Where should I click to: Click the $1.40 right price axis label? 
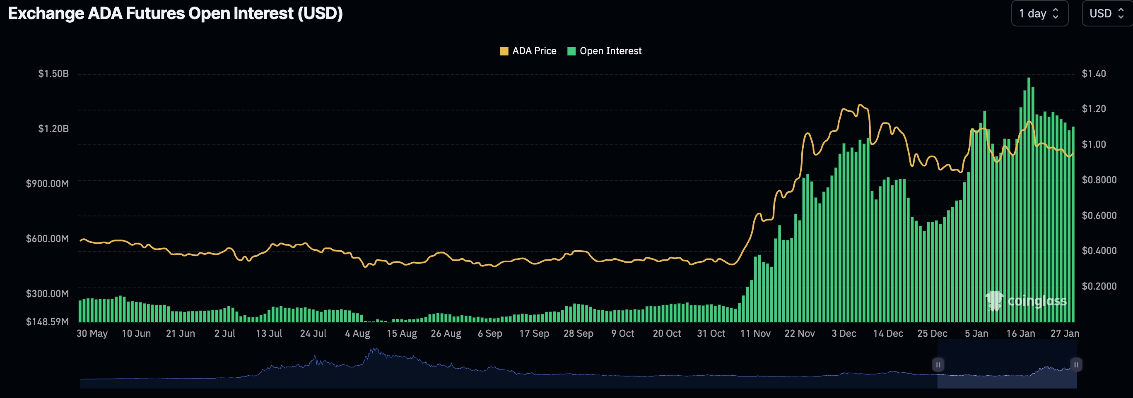pos(1094,74)
